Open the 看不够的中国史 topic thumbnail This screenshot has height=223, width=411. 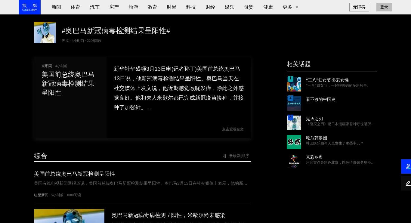point(294,103)
